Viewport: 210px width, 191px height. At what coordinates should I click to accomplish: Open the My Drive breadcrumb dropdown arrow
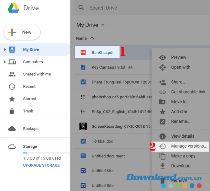[x=103, y=25]
